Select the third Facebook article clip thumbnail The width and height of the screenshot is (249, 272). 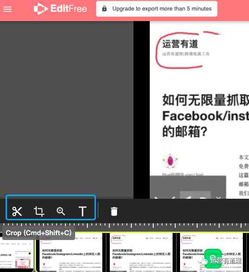[x=141, y=252]
